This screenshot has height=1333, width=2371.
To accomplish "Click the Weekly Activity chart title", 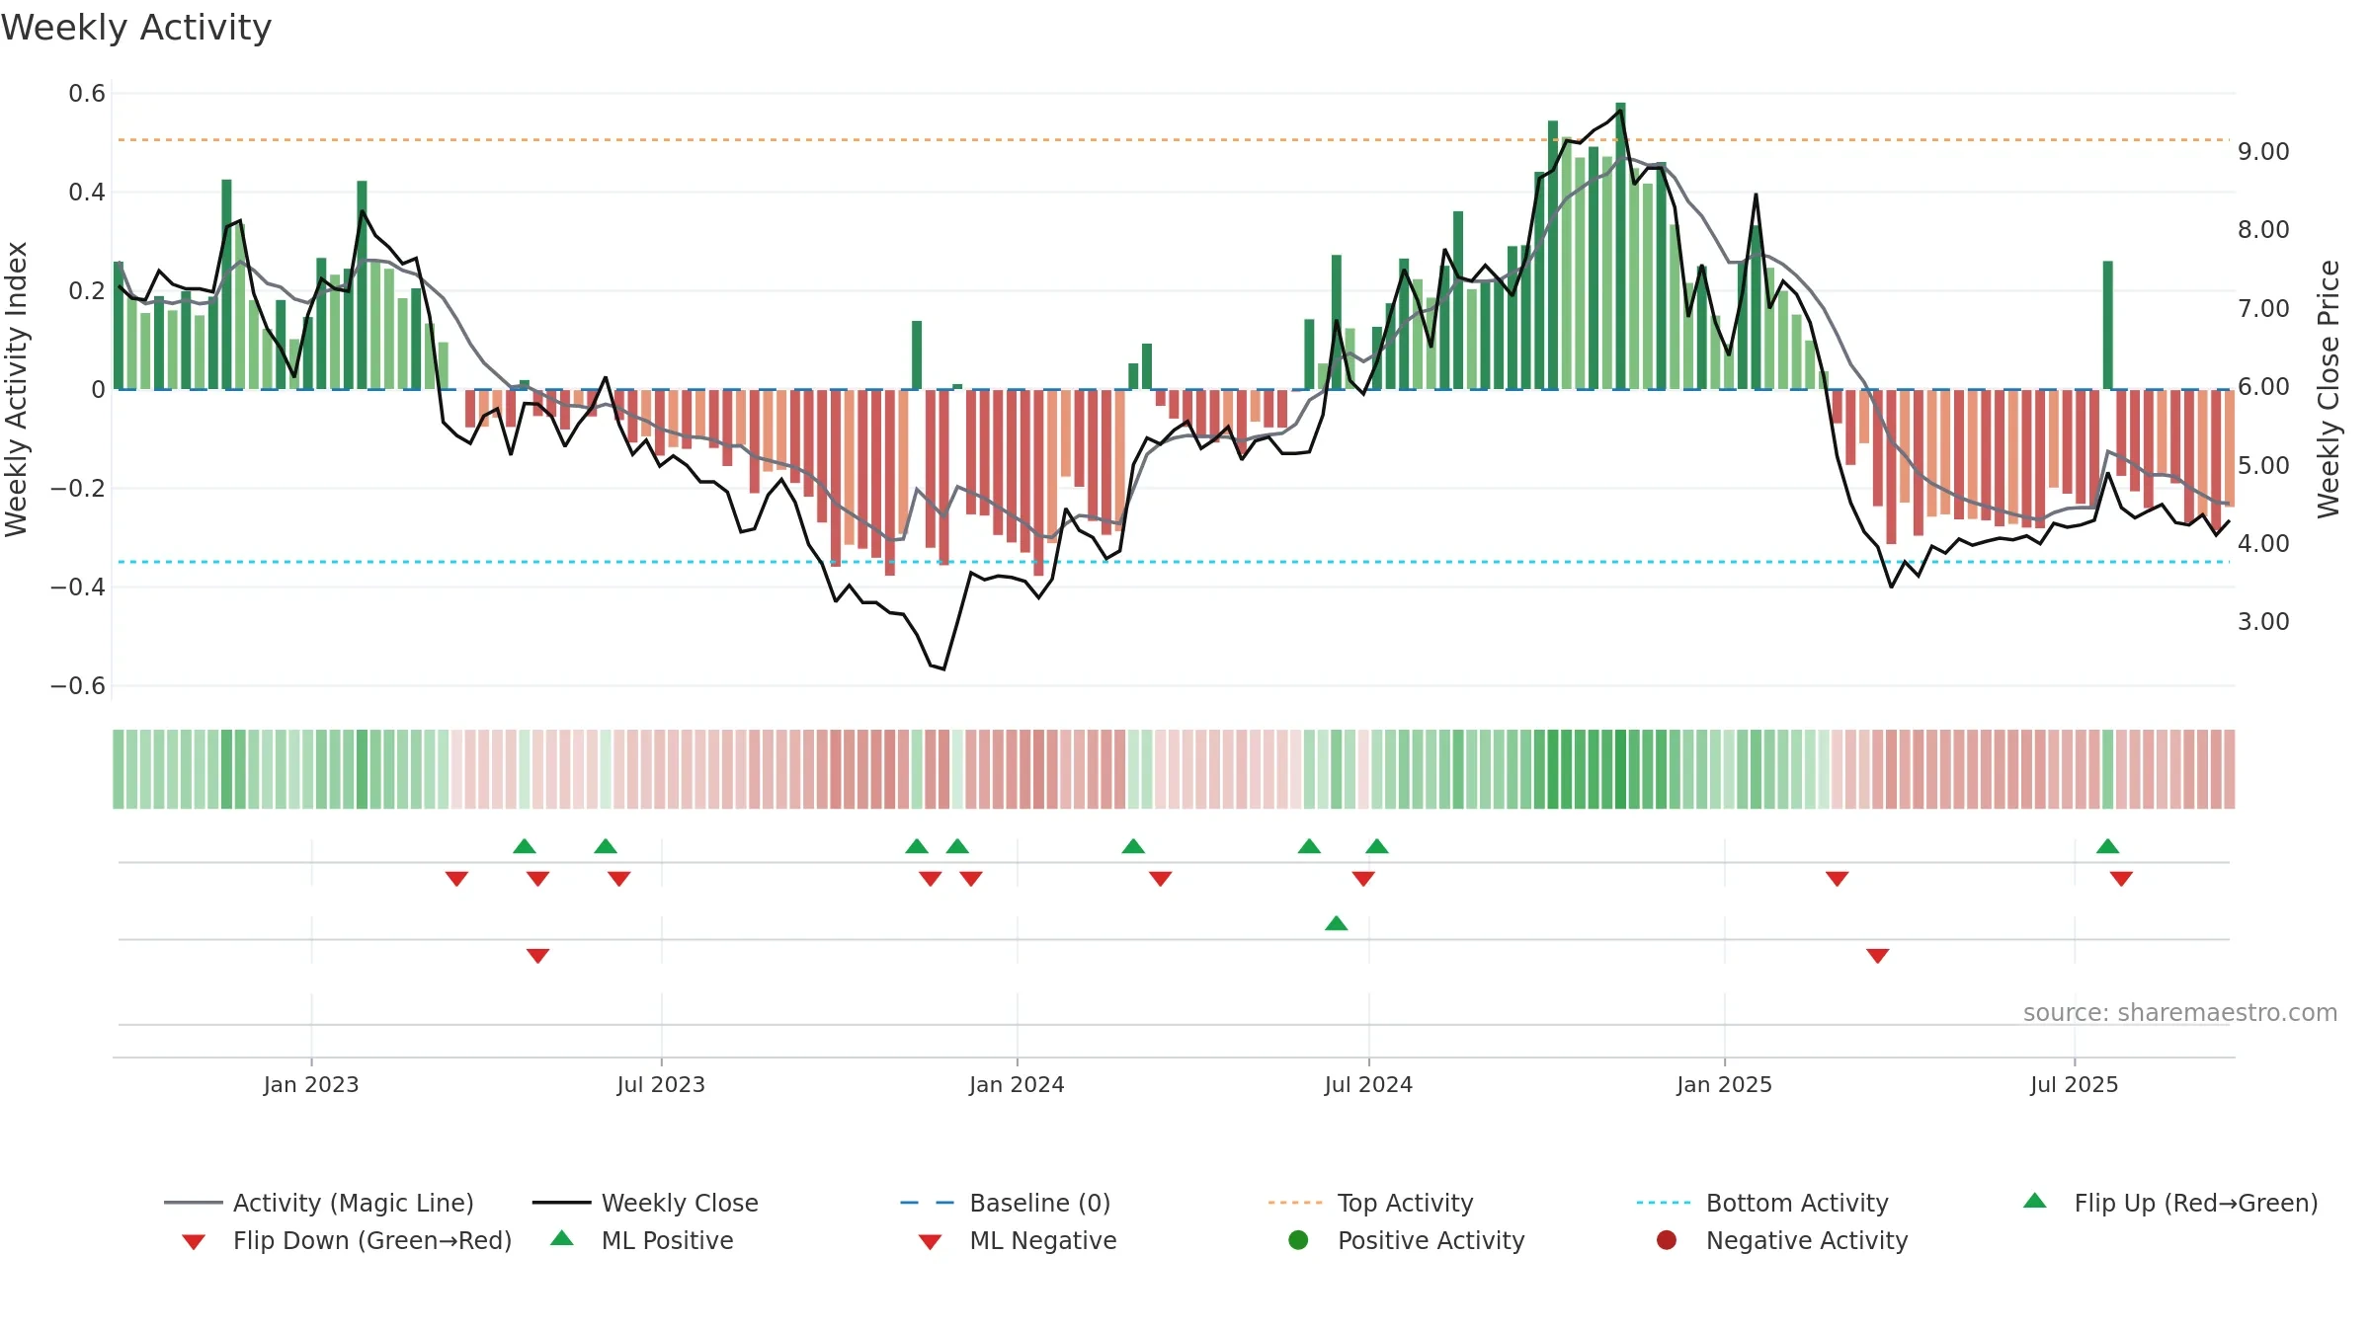I will (136, 28).
